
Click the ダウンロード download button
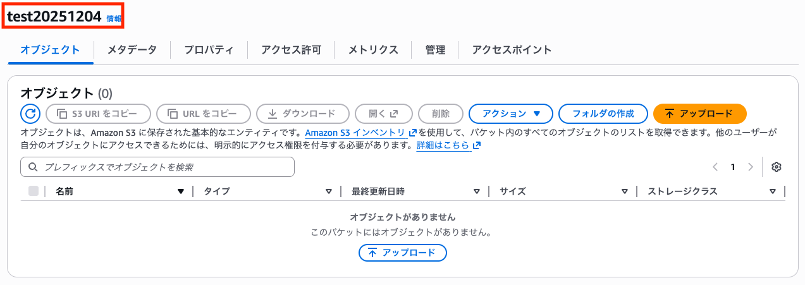point(302,114)
